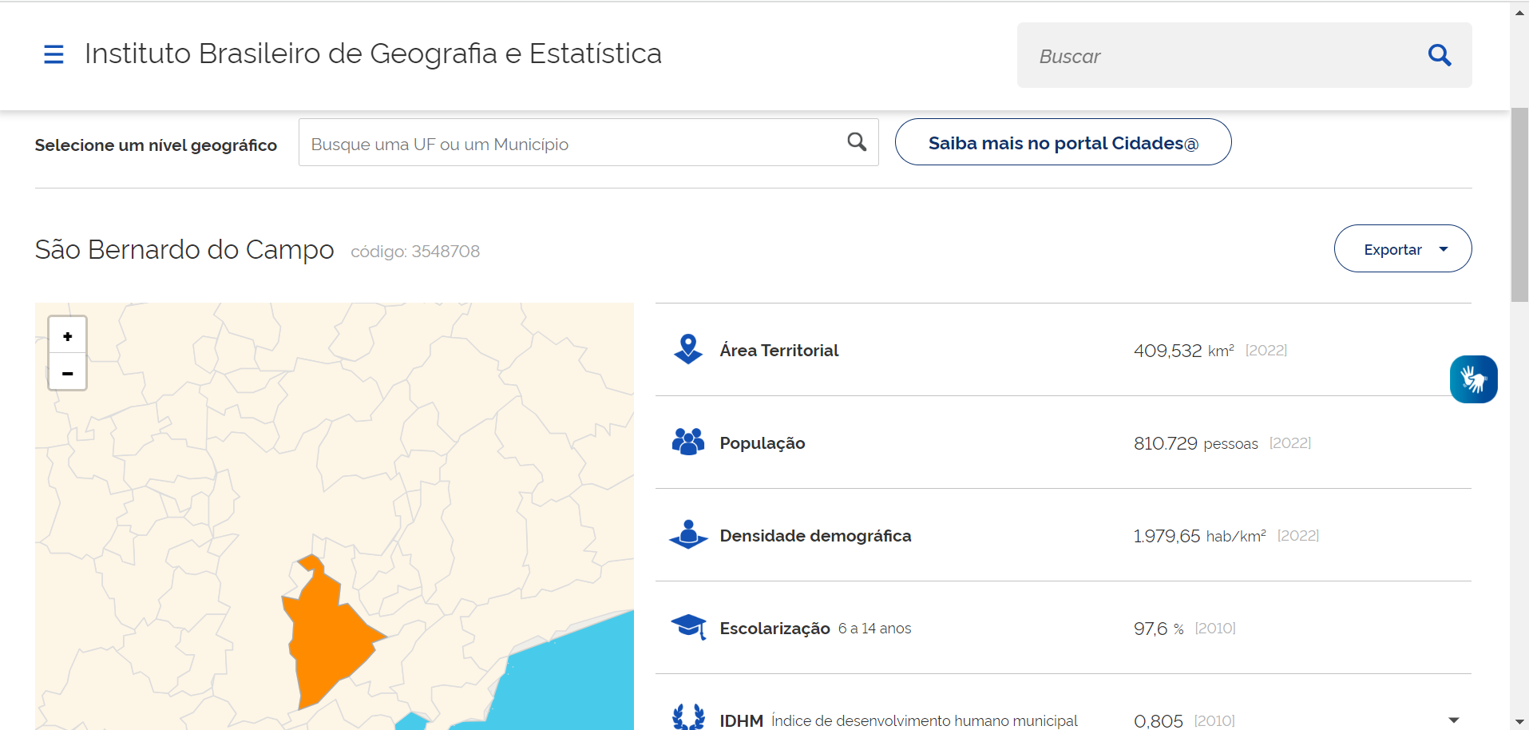Viewport: 1529px width, 730px height.
Task: Click the value 810.729 pessoas
Action: point(1195,443)
